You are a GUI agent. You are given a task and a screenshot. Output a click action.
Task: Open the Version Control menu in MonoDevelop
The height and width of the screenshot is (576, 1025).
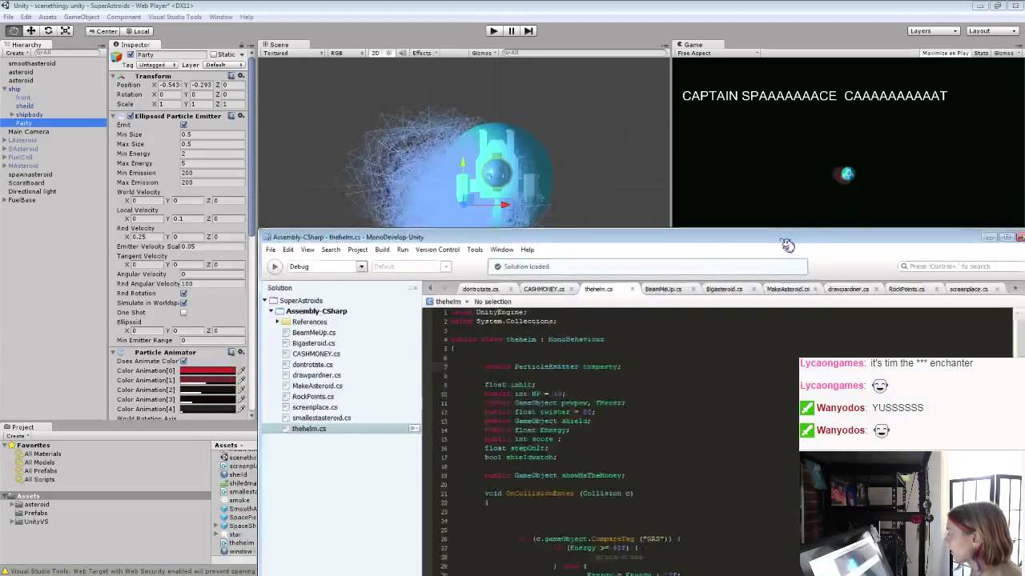pos(437,250)
